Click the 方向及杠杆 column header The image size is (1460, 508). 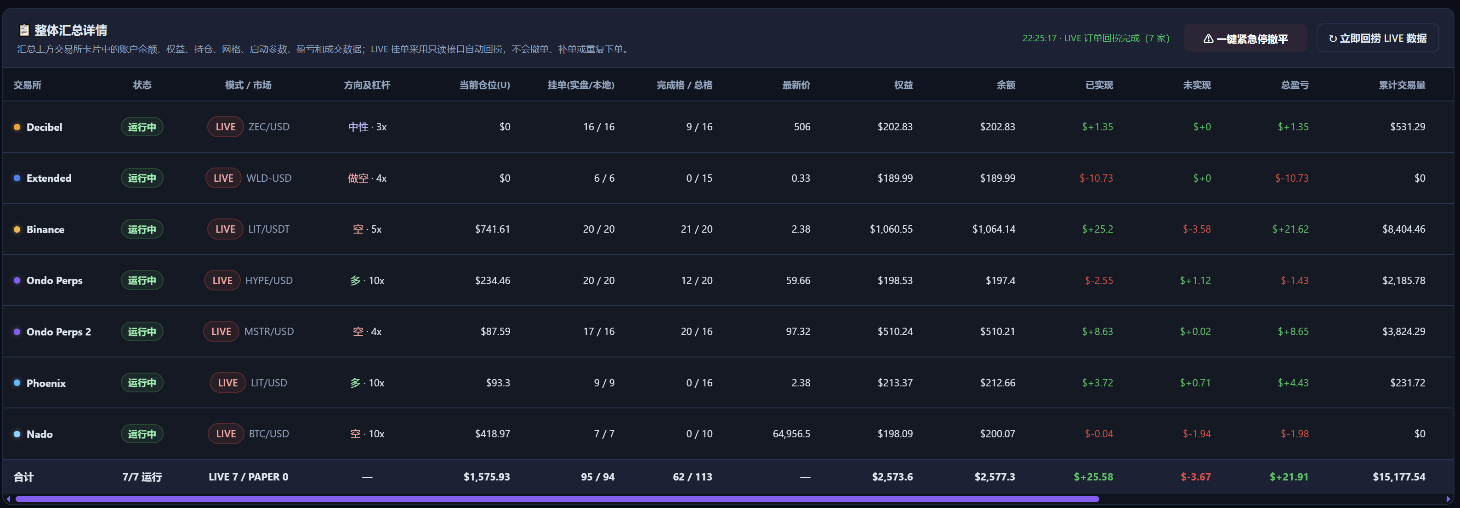tap(367, 85)
